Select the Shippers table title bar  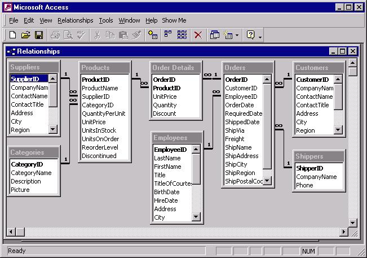click(x=319, y=156)
